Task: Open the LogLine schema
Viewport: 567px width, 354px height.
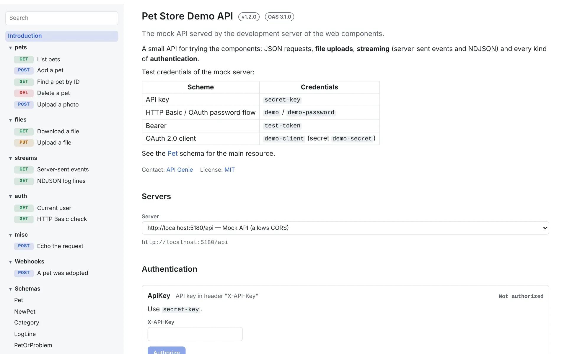Action: click(25, 334)
